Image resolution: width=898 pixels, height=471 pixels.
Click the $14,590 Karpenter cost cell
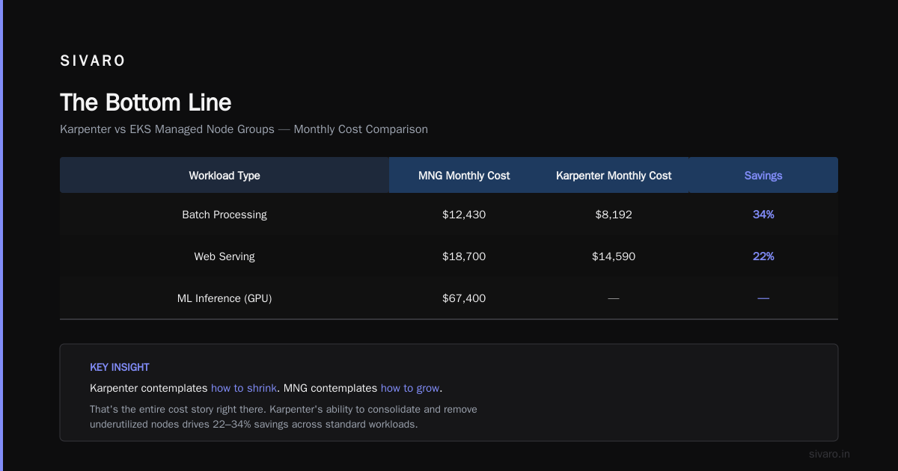(x=614, y=256)
